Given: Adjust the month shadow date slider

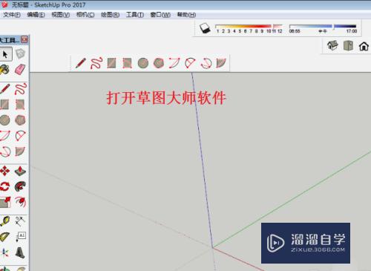Looking at the screenshot, I should pos(249,26).
